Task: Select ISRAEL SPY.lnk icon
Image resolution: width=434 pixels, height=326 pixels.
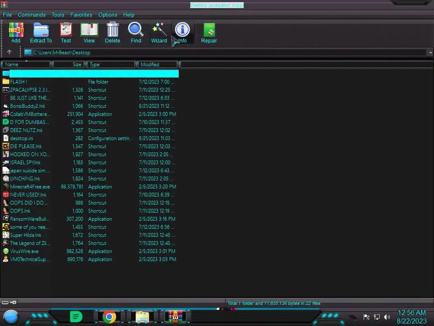Action: (x=6, y=163)
